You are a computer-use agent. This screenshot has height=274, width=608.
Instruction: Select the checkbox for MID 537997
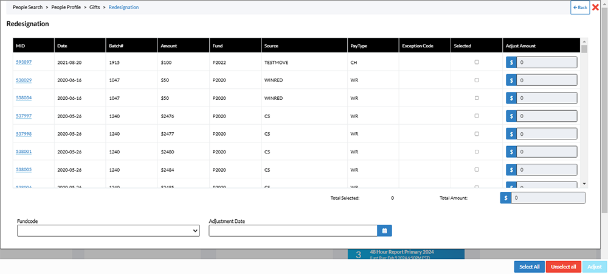pos(477,116)
